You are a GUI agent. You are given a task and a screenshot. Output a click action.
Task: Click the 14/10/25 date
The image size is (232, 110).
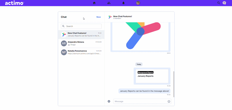99,51
